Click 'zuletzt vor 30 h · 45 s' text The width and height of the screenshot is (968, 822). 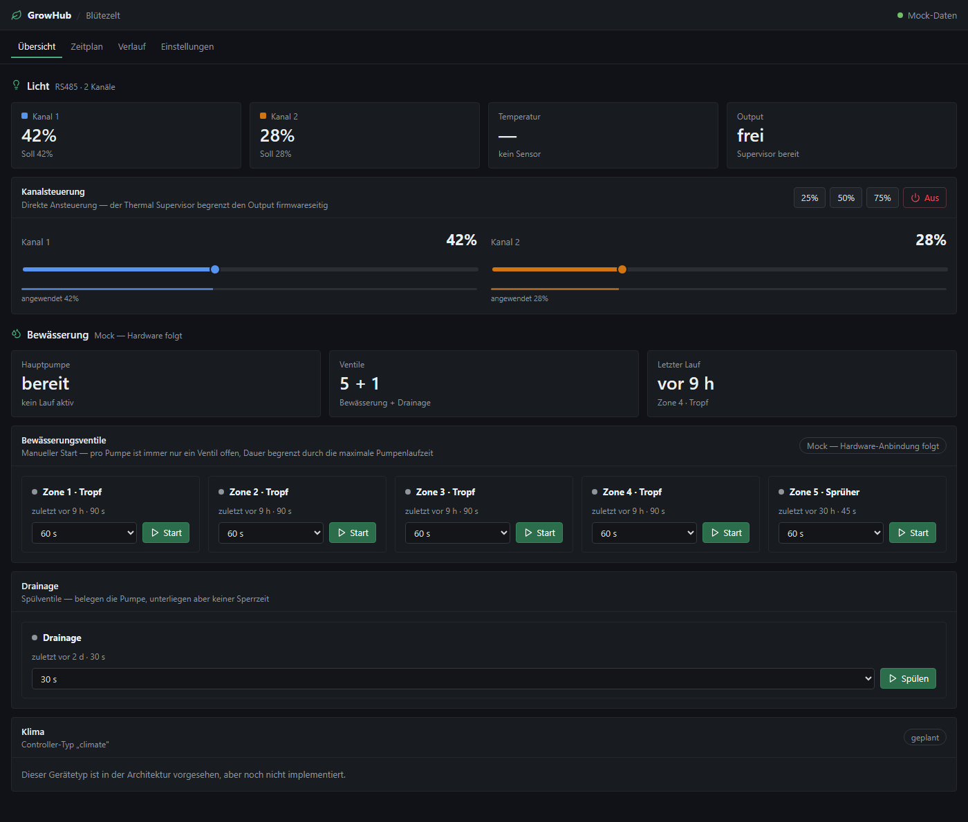tap(817, 511)
